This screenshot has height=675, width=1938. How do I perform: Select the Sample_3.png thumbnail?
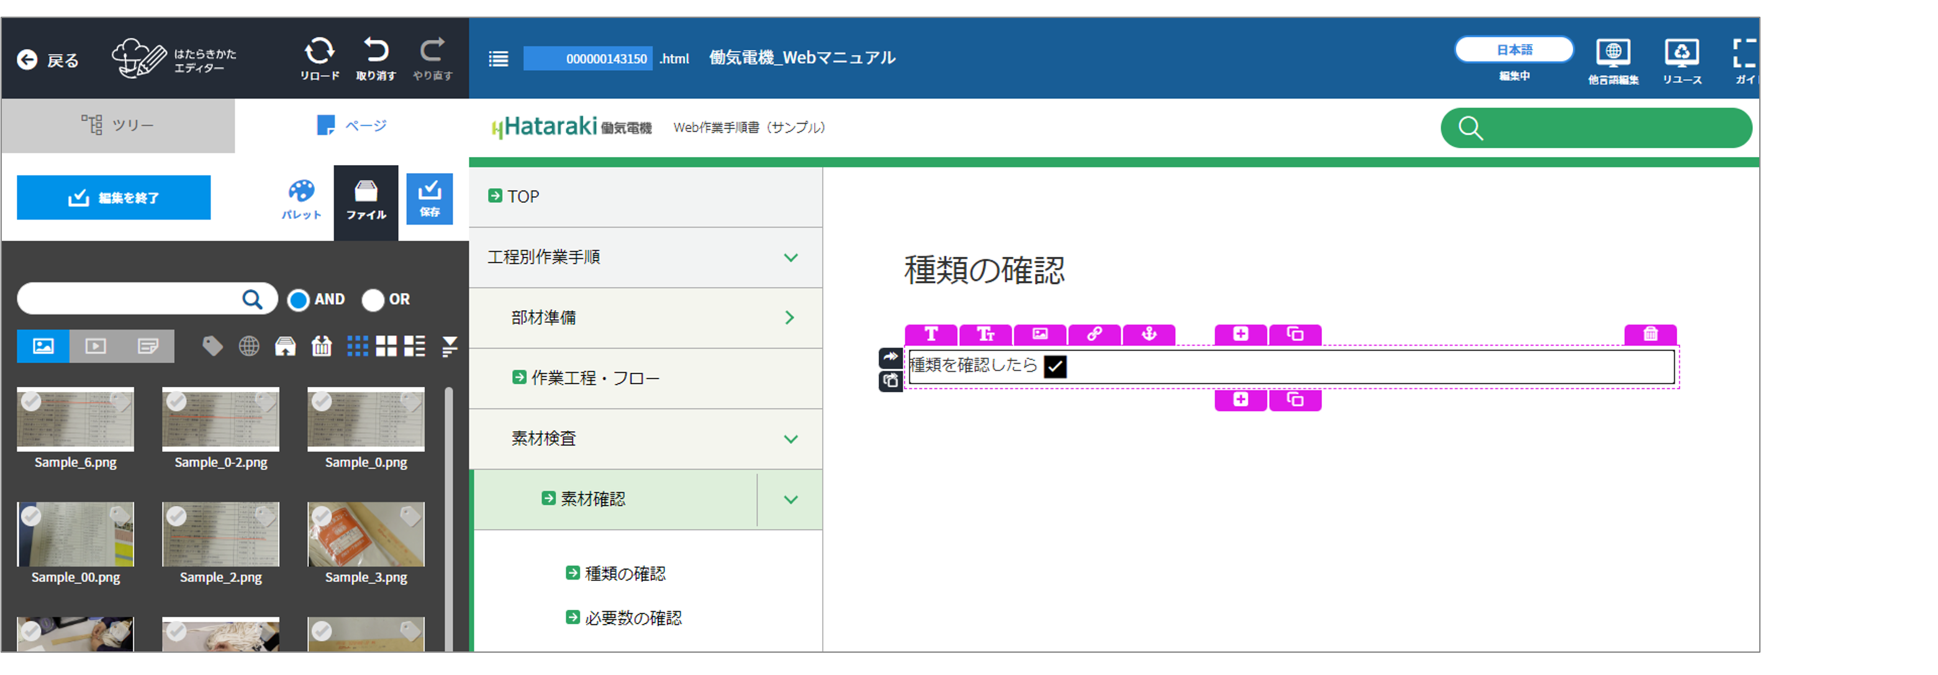pos(366,534)
